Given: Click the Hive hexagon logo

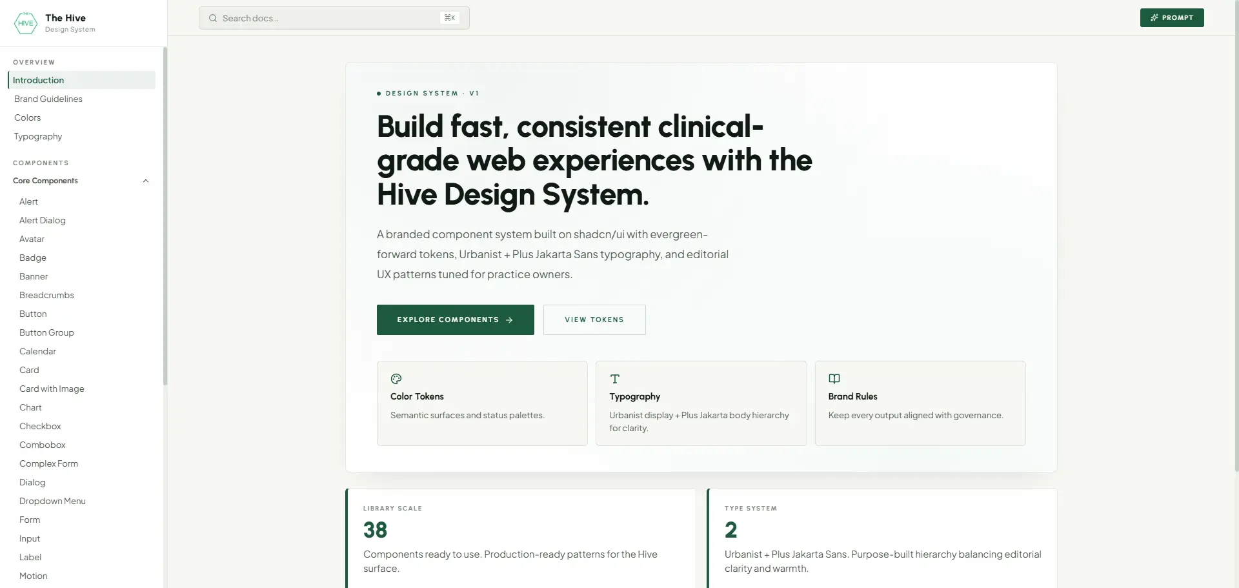Looking at the screenshot, I should pyautogui.click(x=26, y=23).
